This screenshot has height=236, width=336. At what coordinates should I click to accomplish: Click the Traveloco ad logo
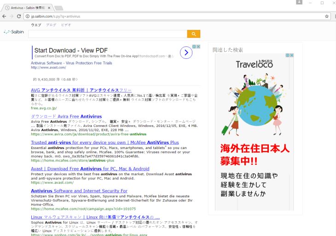tap(255, 64)
